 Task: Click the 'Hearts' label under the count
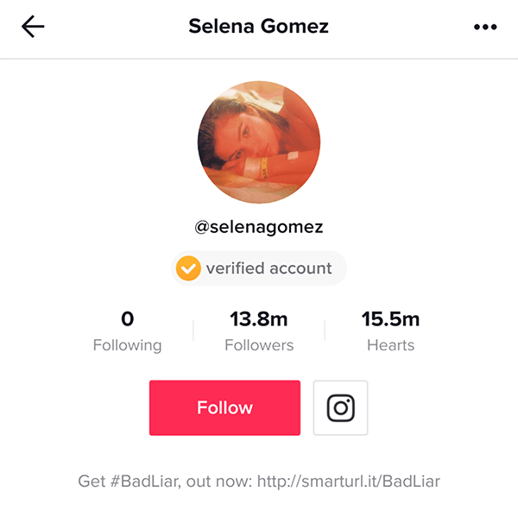click(x=390, y=345)
